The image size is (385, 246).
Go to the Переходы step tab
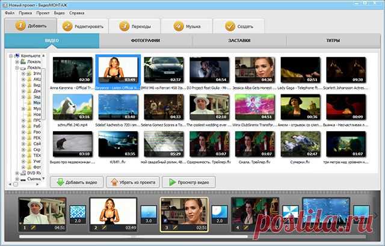pyautogui.click(x=135, y=26)
